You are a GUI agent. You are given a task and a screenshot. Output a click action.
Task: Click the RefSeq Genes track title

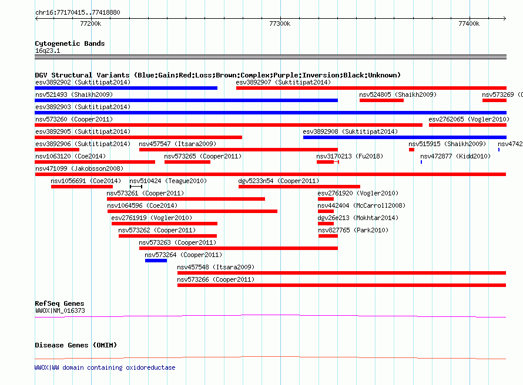(59, 303)
